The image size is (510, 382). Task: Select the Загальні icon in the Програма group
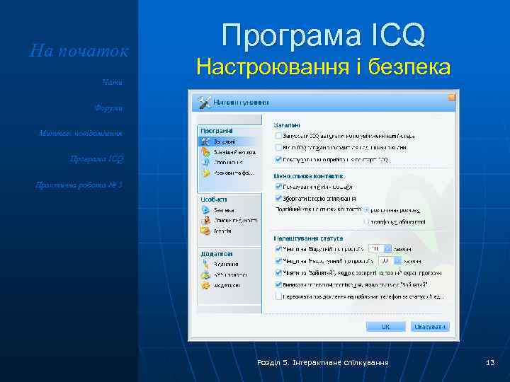205,141
